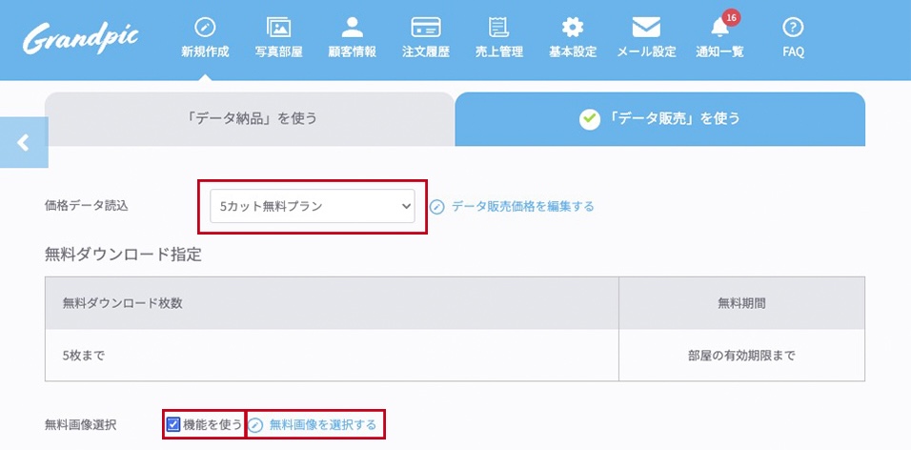Viewport: 911px width, 450px height.
Task: Go to 顧客情報 person icon
Action: [x=352, y=28]
